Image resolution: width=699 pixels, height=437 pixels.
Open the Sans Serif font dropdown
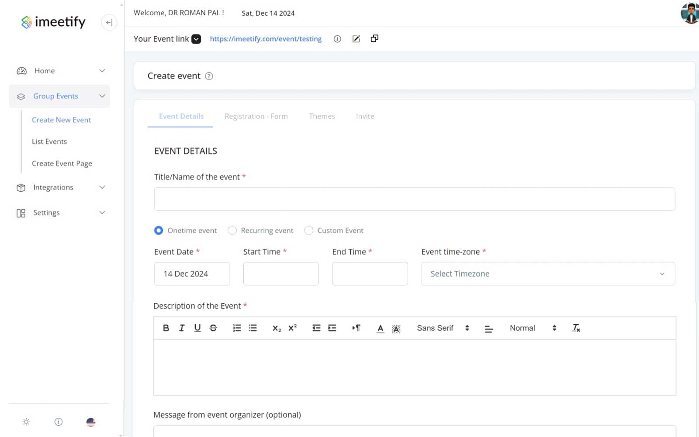pos(443,328)
